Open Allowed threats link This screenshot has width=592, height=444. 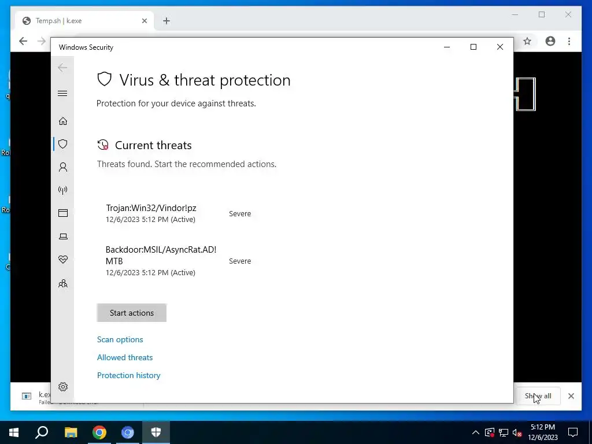(125, 357)
